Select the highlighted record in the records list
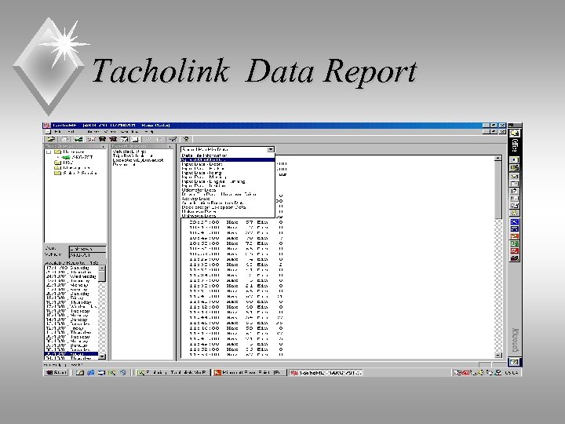565x424 pixels. pyautogui.click(x=71, y=354)
